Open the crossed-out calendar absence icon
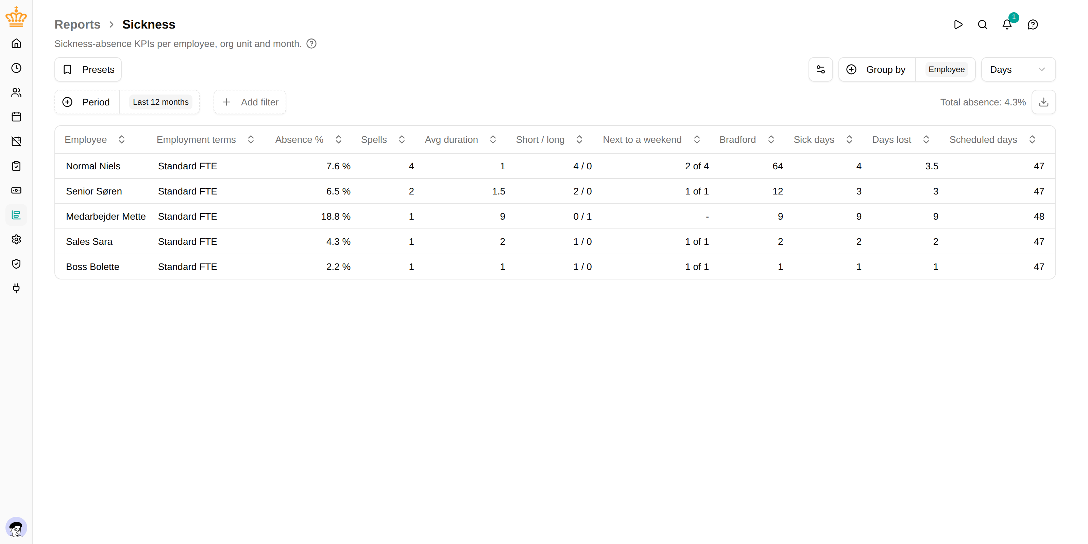The image size is (1088, 544). point(16,141)
